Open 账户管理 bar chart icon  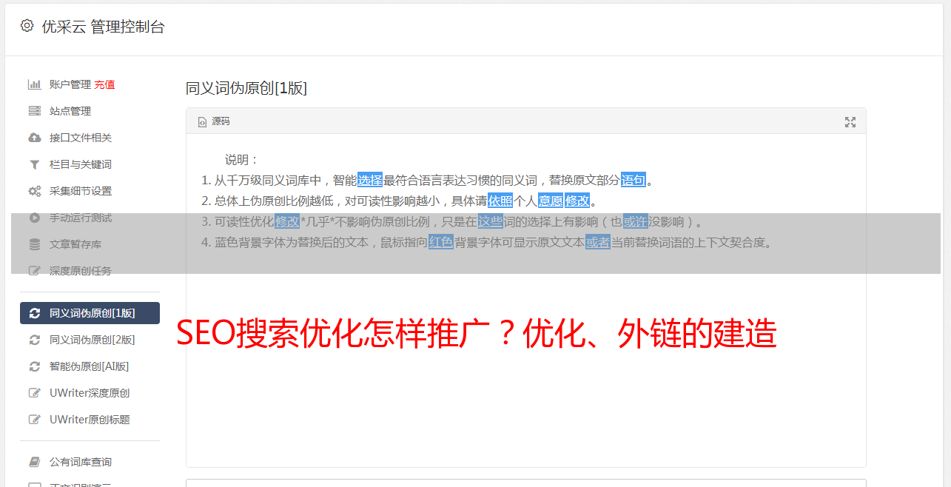(34, 84)
